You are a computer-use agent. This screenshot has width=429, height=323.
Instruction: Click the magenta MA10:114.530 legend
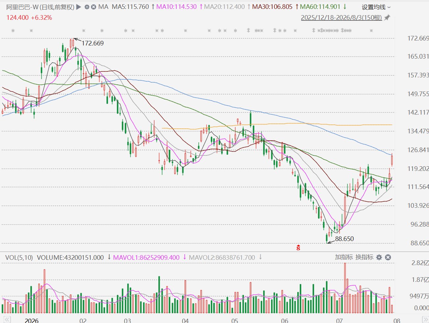[x=176, y=7]
